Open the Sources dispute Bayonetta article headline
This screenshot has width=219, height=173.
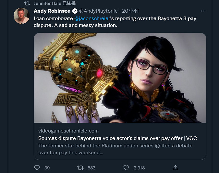click(x=117, y=138)
